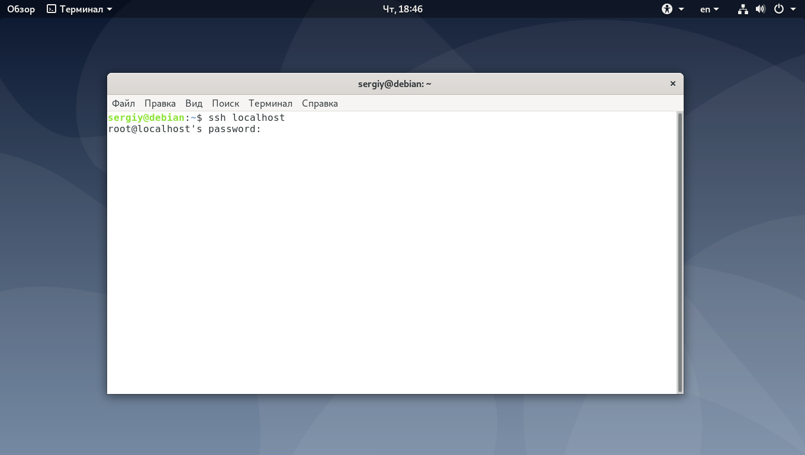Viewport: 805px width, 455px height.
Task: Expand the accessibility menu arrow
Action: pos(681,9)
